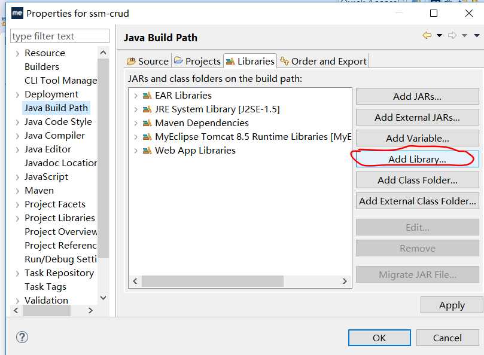Click the Cancel button
The image size is (484, 355).
(x=448, y=338)
